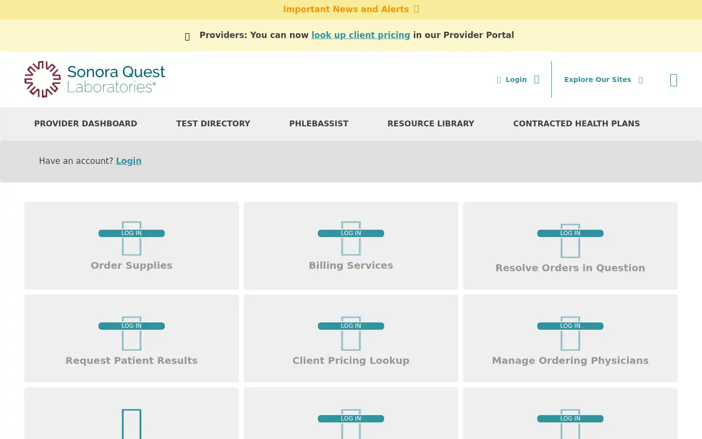Screen dimensions: 702x439
Task: Follow the look up client pricing link
Action: (x=361, y=35)
